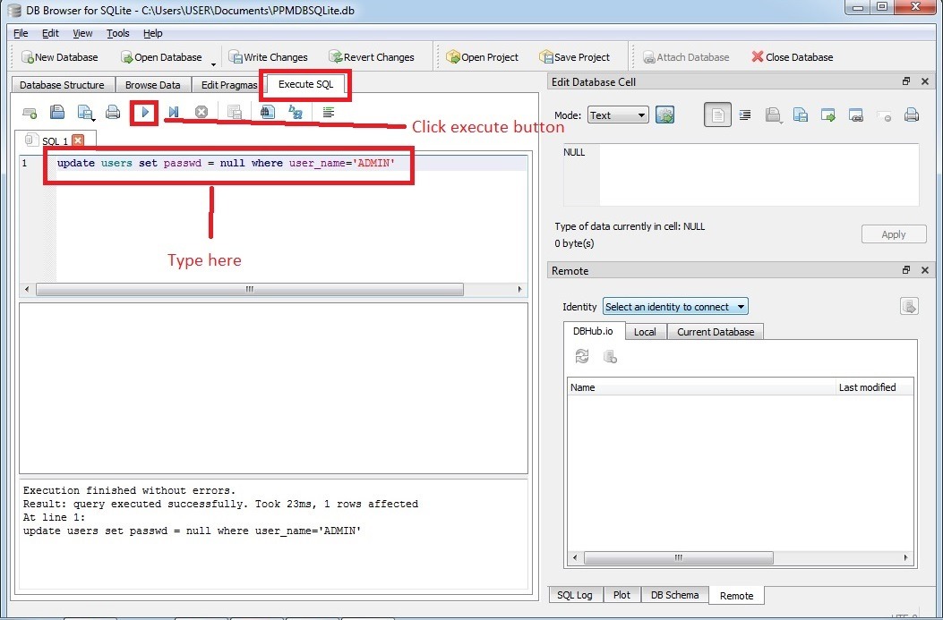Switch to the Edit Pragmas tab

coord(228,85)
